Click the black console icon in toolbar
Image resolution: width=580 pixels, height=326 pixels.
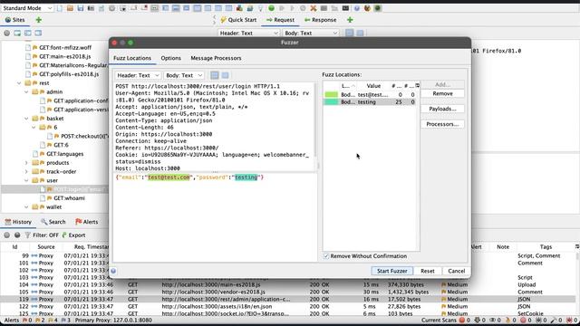(345, 8)
